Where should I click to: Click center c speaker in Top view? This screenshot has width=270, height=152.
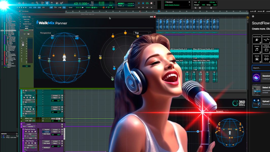(x=125, y=33)
